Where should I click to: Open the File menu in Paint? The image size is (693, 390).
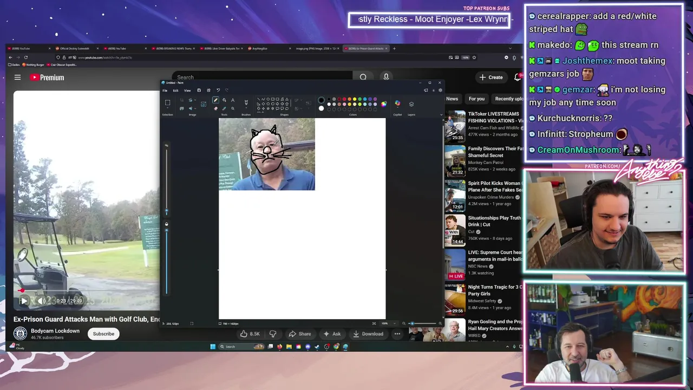pyautogui.click(x=165, y=90)
